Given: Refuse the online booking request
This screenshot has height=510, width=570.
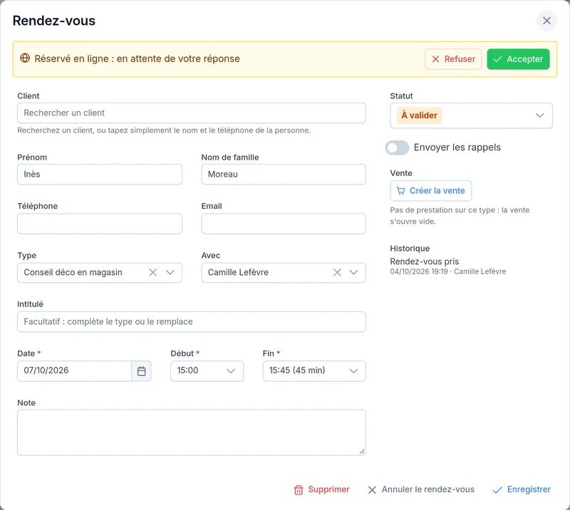Looking at the screenshot, I should tap(453, 59).
